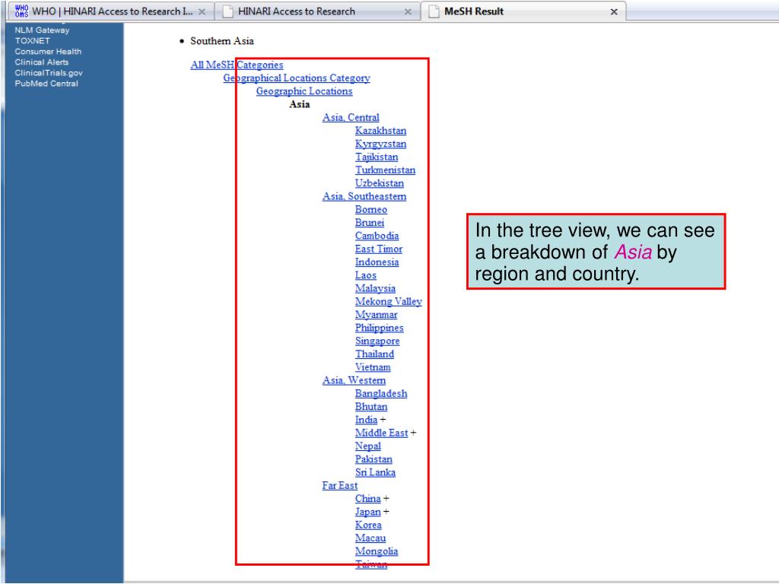The height and width of the screenshot is (584, 779).
Task: Click the WHO OMS favicon on first tab
Action: coord(21,11)
